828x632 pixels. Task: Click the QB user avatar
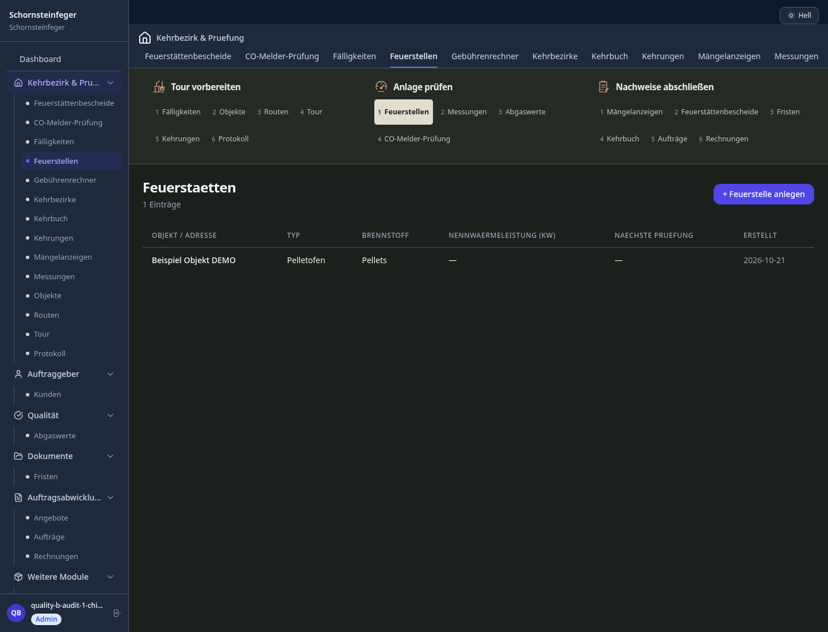[x=16, y=613]
